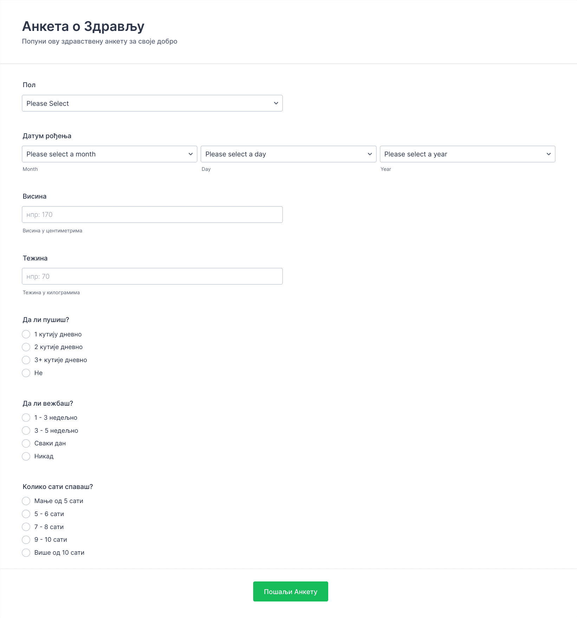577x618 pixels.
Task: Select '1 кутију дневно' smoking option
Action: [26, 334]
